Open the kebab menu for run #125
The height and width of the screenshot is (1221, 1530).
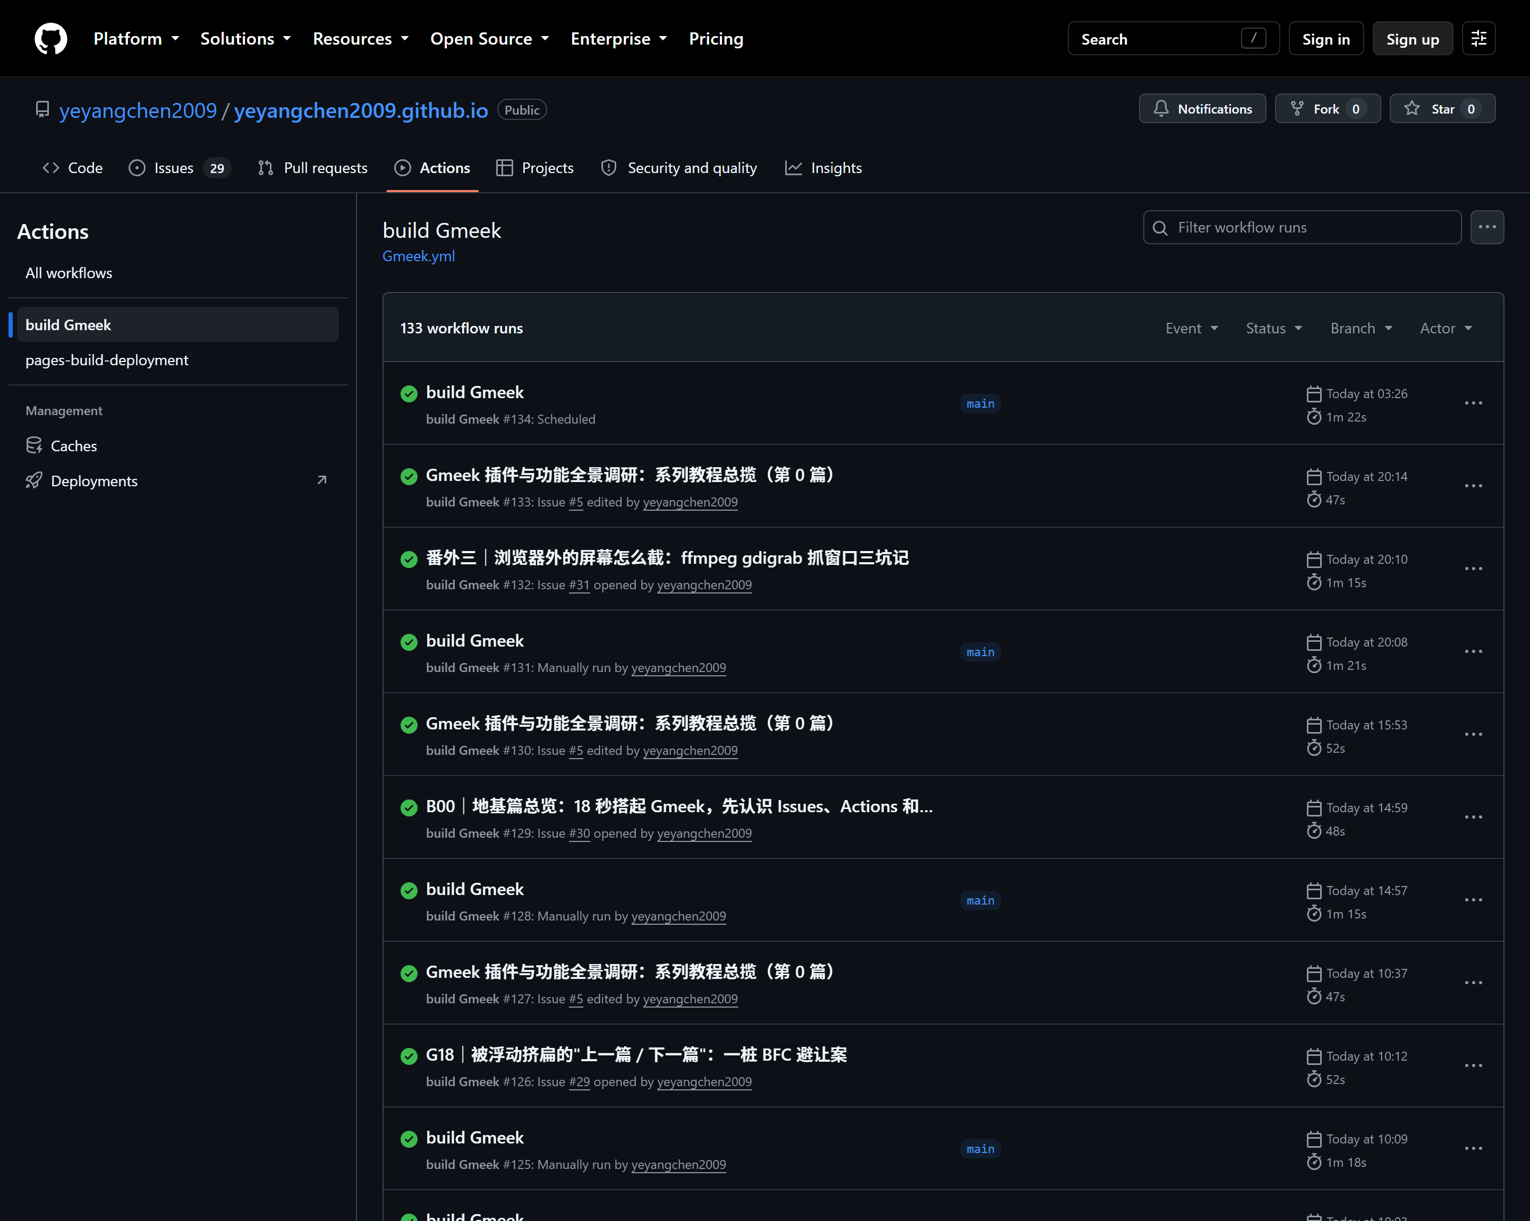click(x=1473, y=1149)
